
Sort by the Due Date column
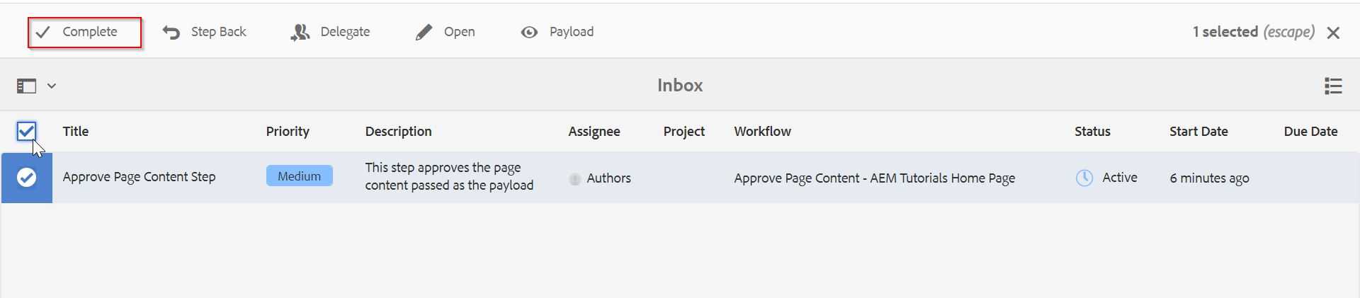coord(1310,132)
